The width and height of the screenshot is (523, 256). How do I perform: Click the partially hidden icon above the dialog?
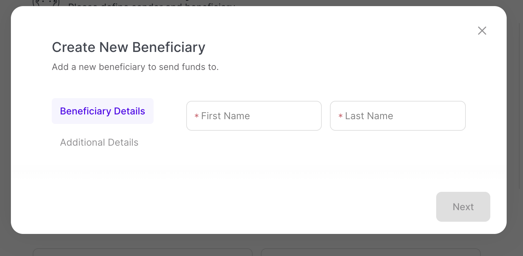click(46, 3)
